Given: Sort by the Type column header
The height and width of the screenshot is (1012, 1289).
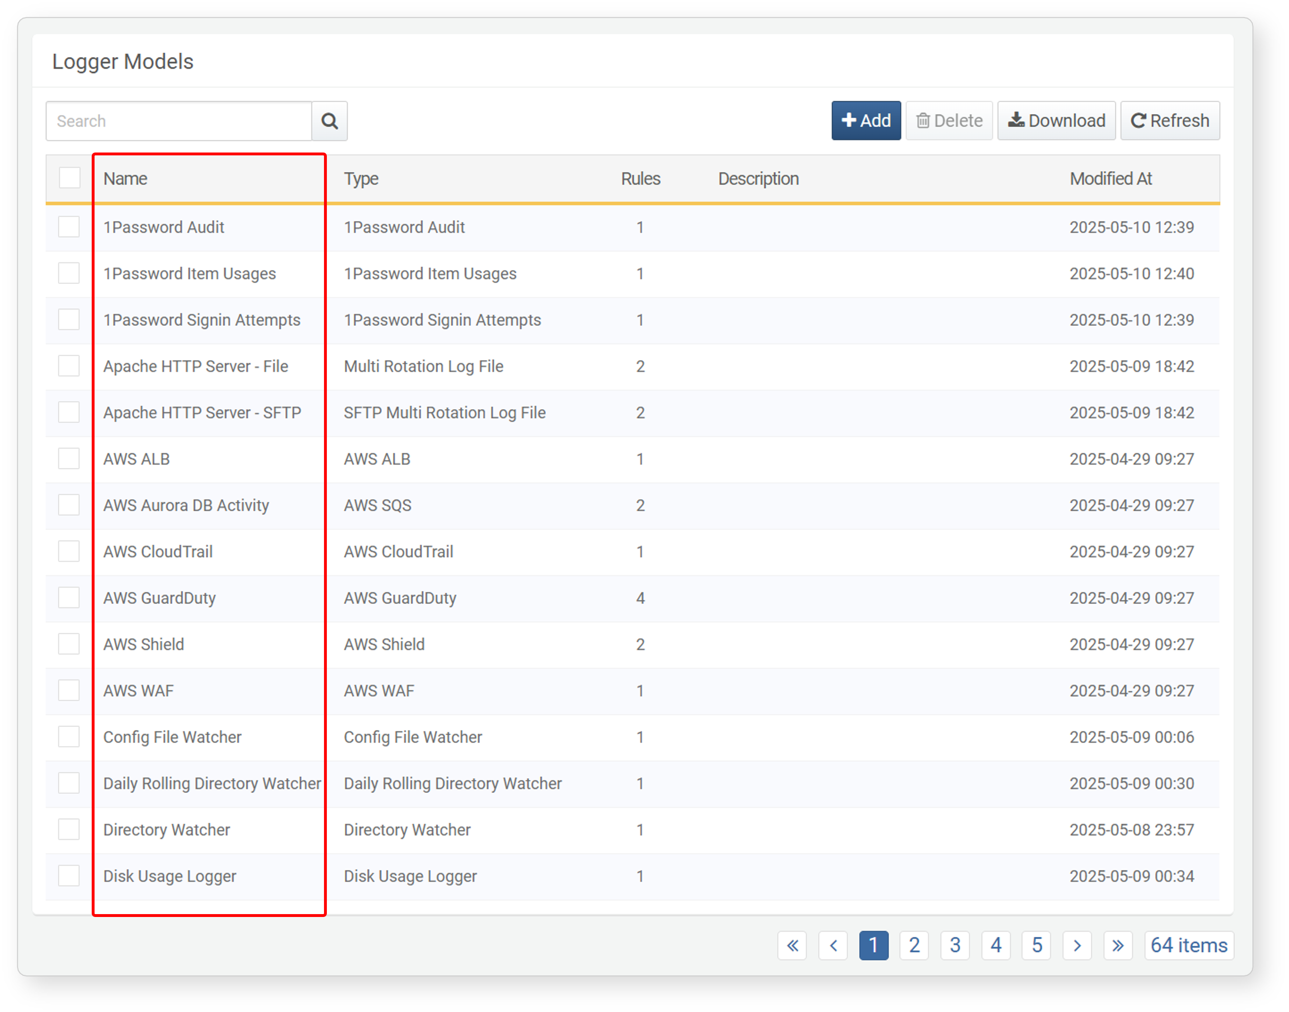Looking at the screenshot, I should (362, 178).
